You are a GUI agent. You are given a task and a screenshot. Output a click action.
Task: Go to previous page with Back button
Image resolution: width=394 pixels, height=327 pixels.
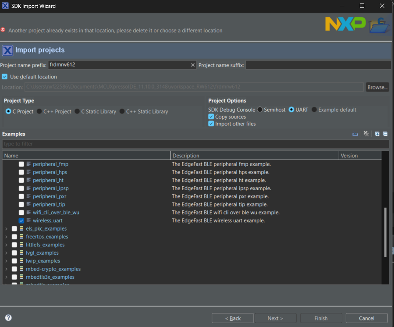[x=232, y=318]
